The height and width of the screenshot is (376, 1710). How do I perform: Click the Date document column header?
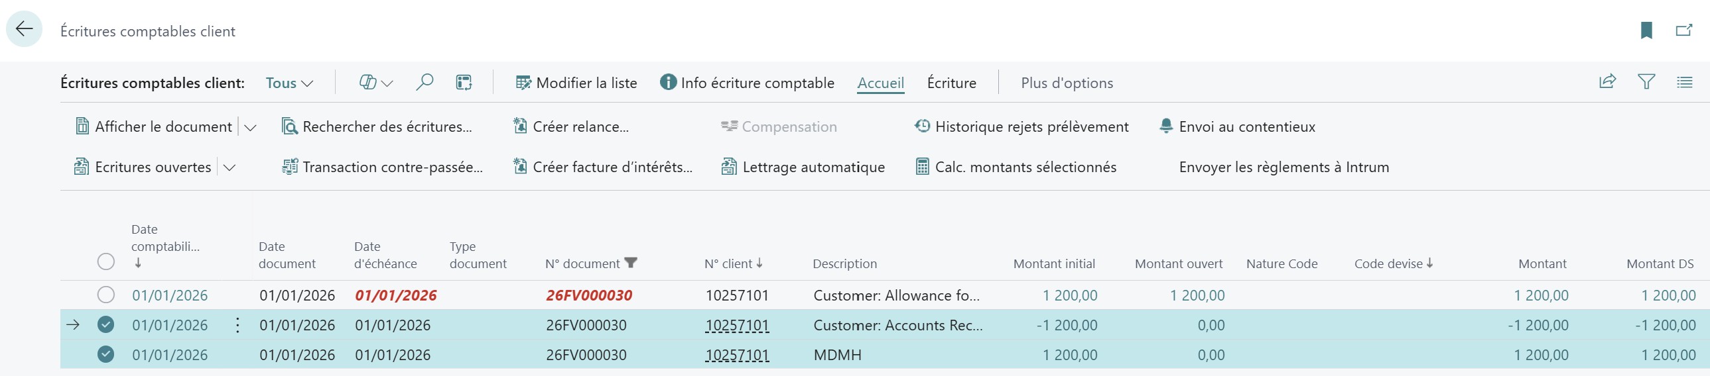pos(287,255)
